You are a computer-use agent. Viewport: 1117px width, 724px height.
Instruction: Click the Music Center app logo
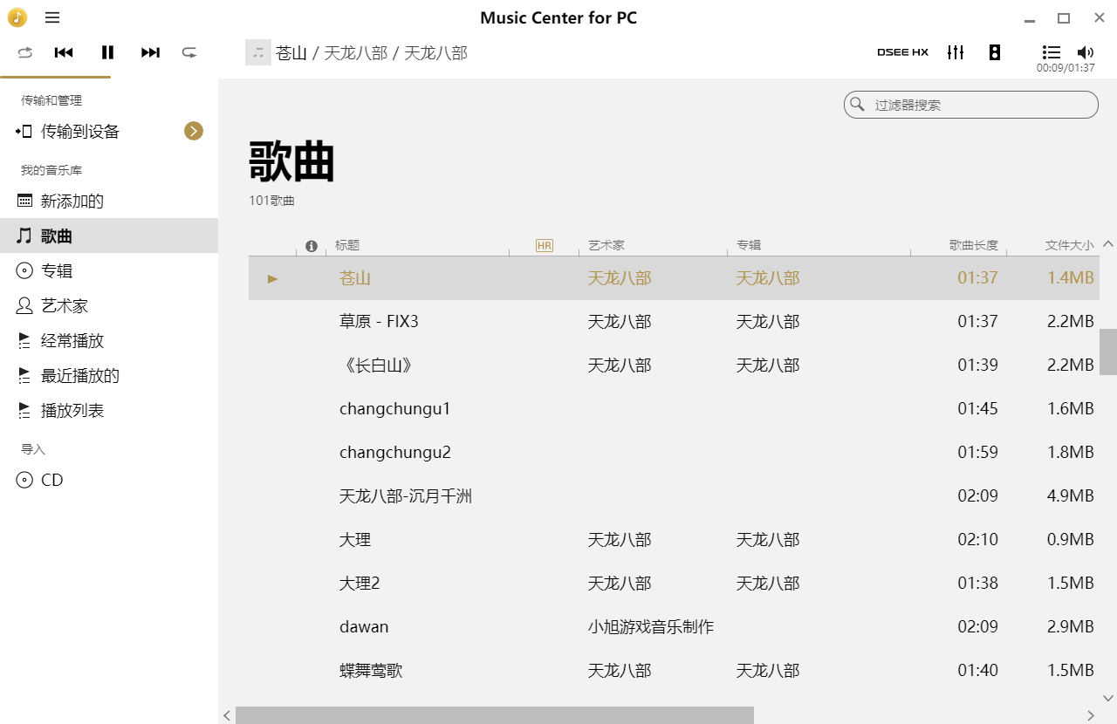point(17,17)
